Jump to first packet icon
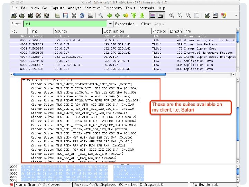Image resolution: width=249 pixels, height=187 pixels. tap(134, 16)
